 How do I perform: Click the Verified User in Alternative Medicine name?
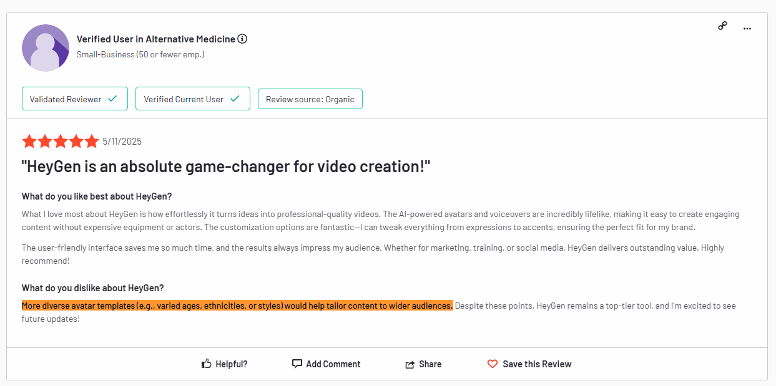click(x=155, y=39)
